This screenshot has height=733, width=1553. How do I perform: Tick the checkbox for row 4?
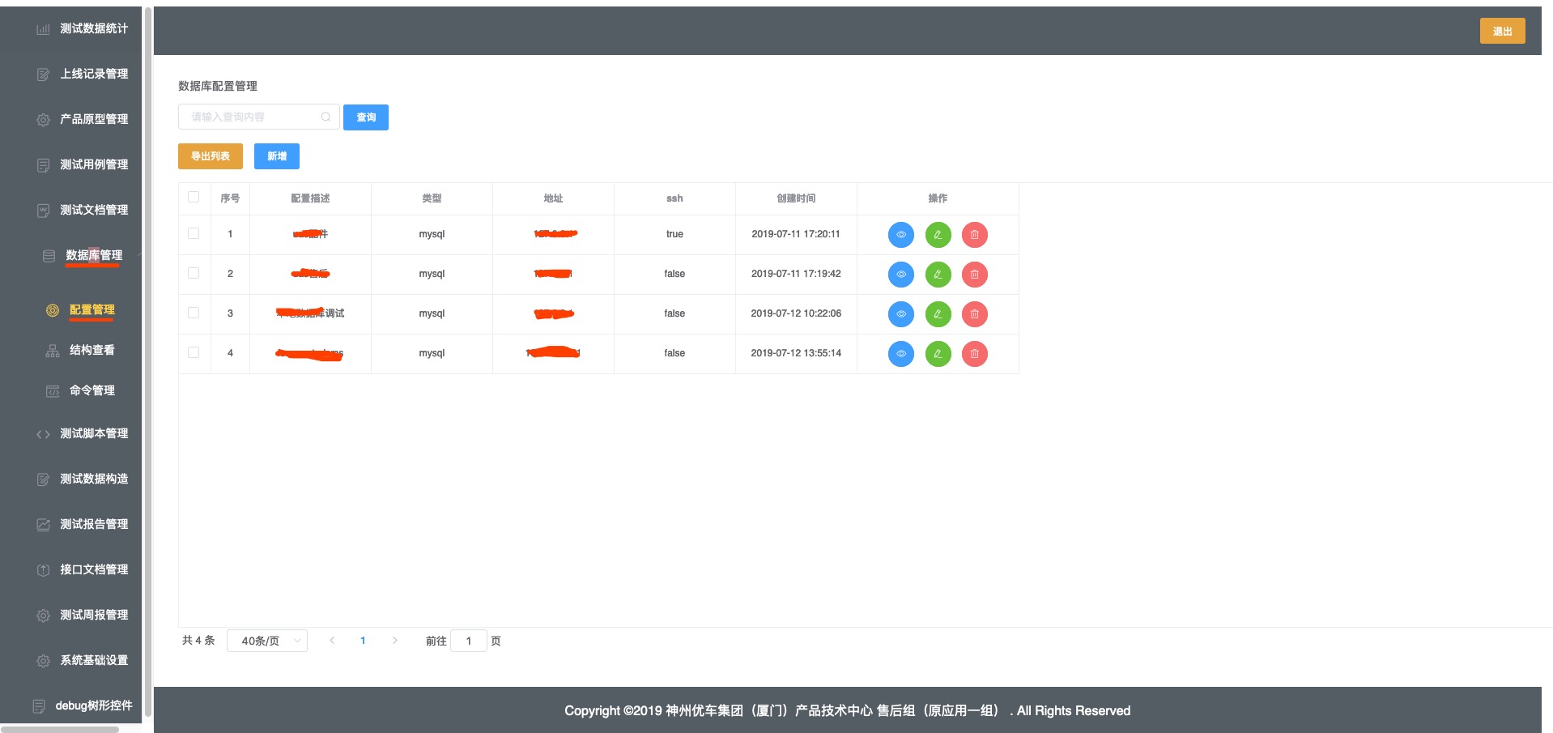[194, 352]
